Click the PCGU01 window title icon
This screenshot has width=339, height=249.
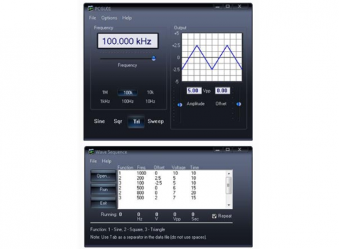(91, 9)
